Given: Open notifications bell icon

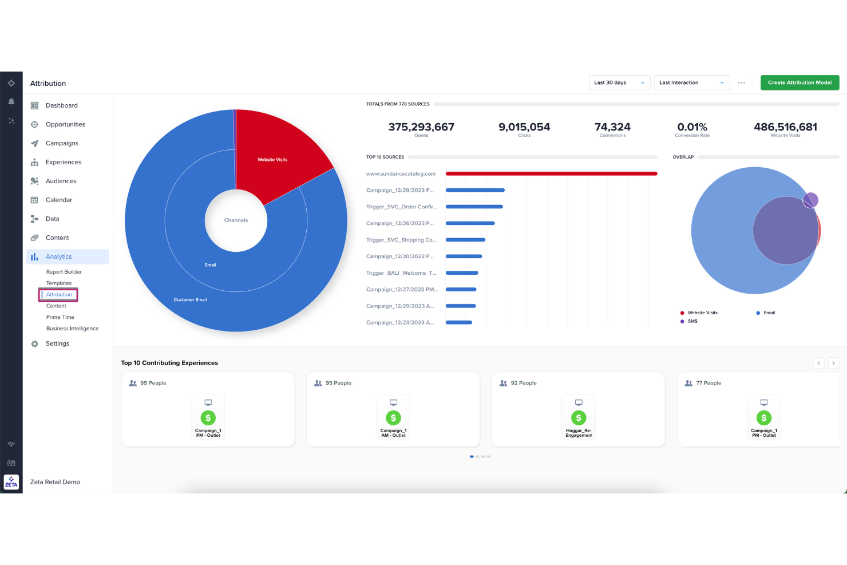Looking at the screenshot, I should pos(11,102).
